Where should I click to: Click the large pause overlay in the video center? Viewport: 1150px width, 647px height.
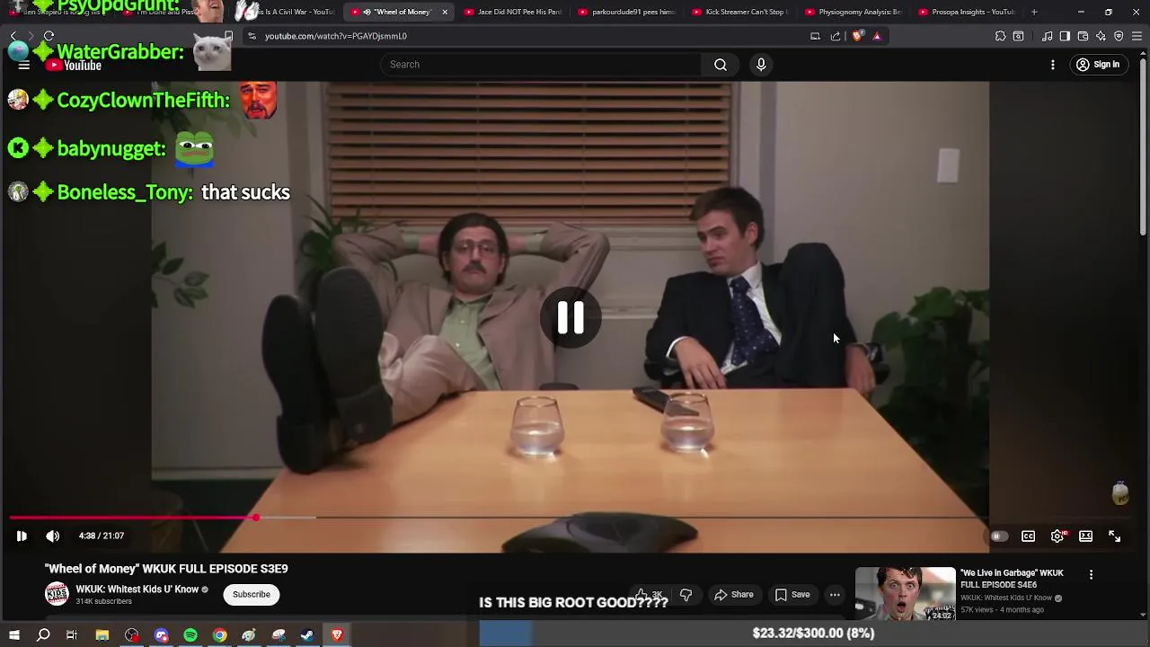pos(571,317)
